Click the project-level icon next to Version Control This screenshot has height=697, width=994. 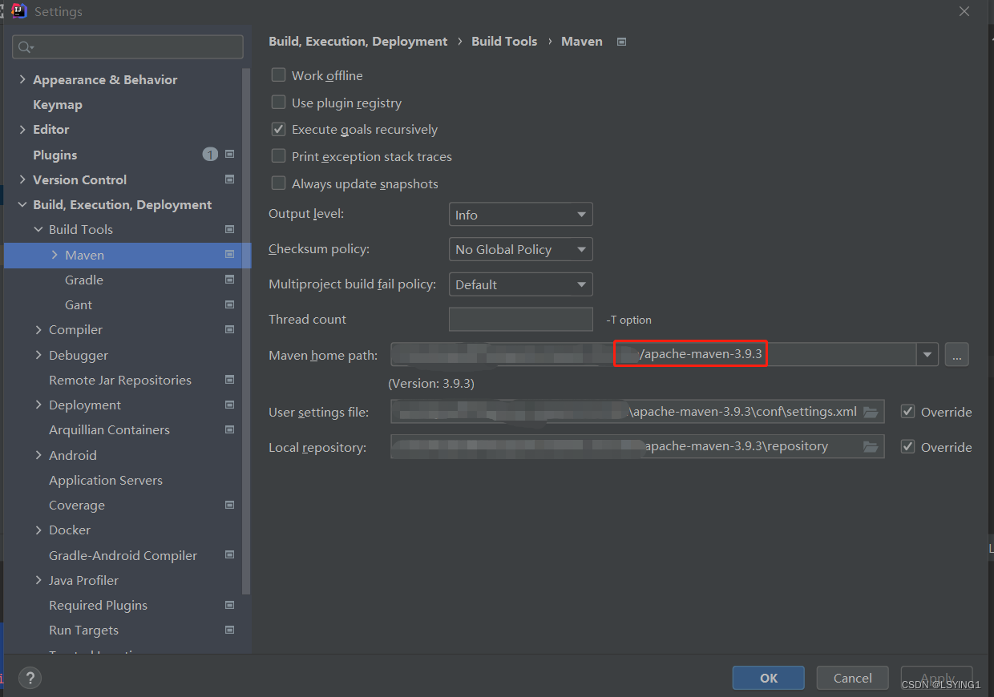point(230,179)
